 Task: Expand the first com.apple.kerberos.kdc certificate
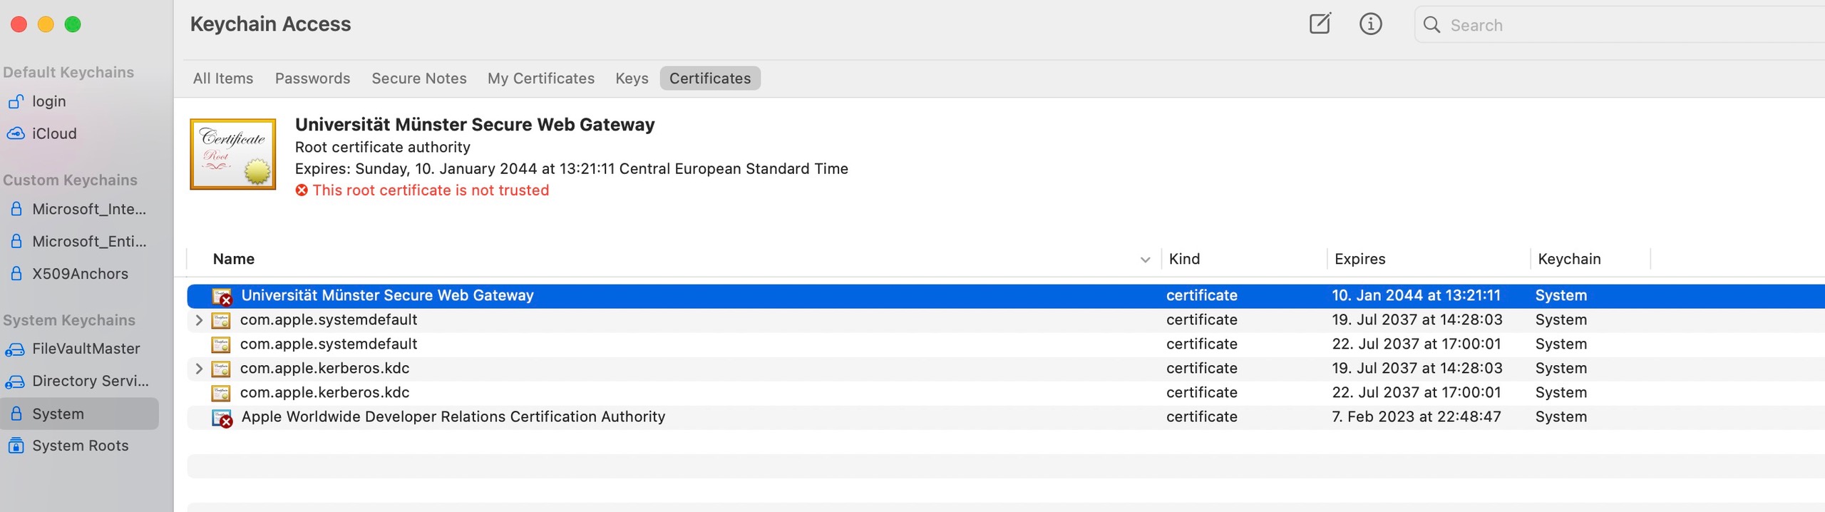199,369
